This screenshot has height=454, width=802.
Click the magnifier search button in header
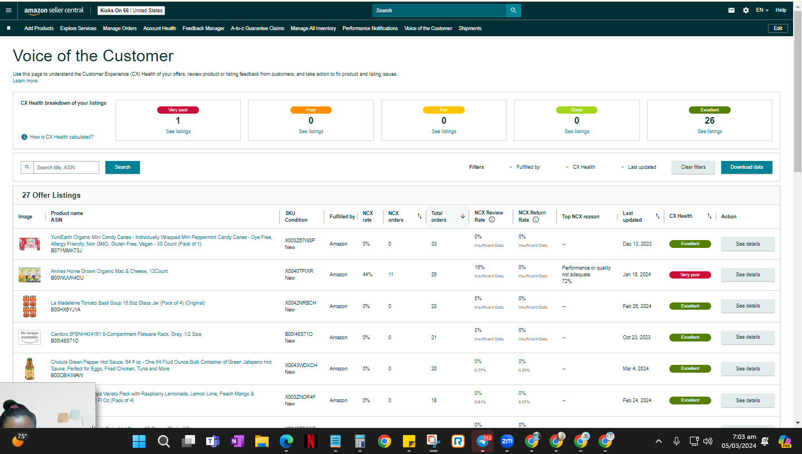pyautogui.click(x=513, y=10)
